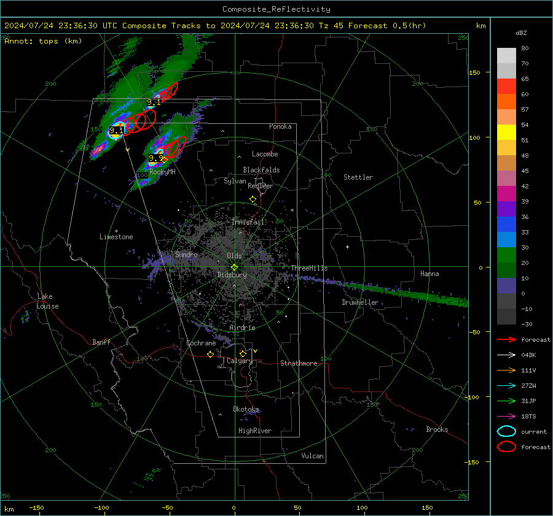Image resolution: width=553 pixels, height=516 pixels.
Task: Click the -50 tick on the right axis
Action: (476, 332)
